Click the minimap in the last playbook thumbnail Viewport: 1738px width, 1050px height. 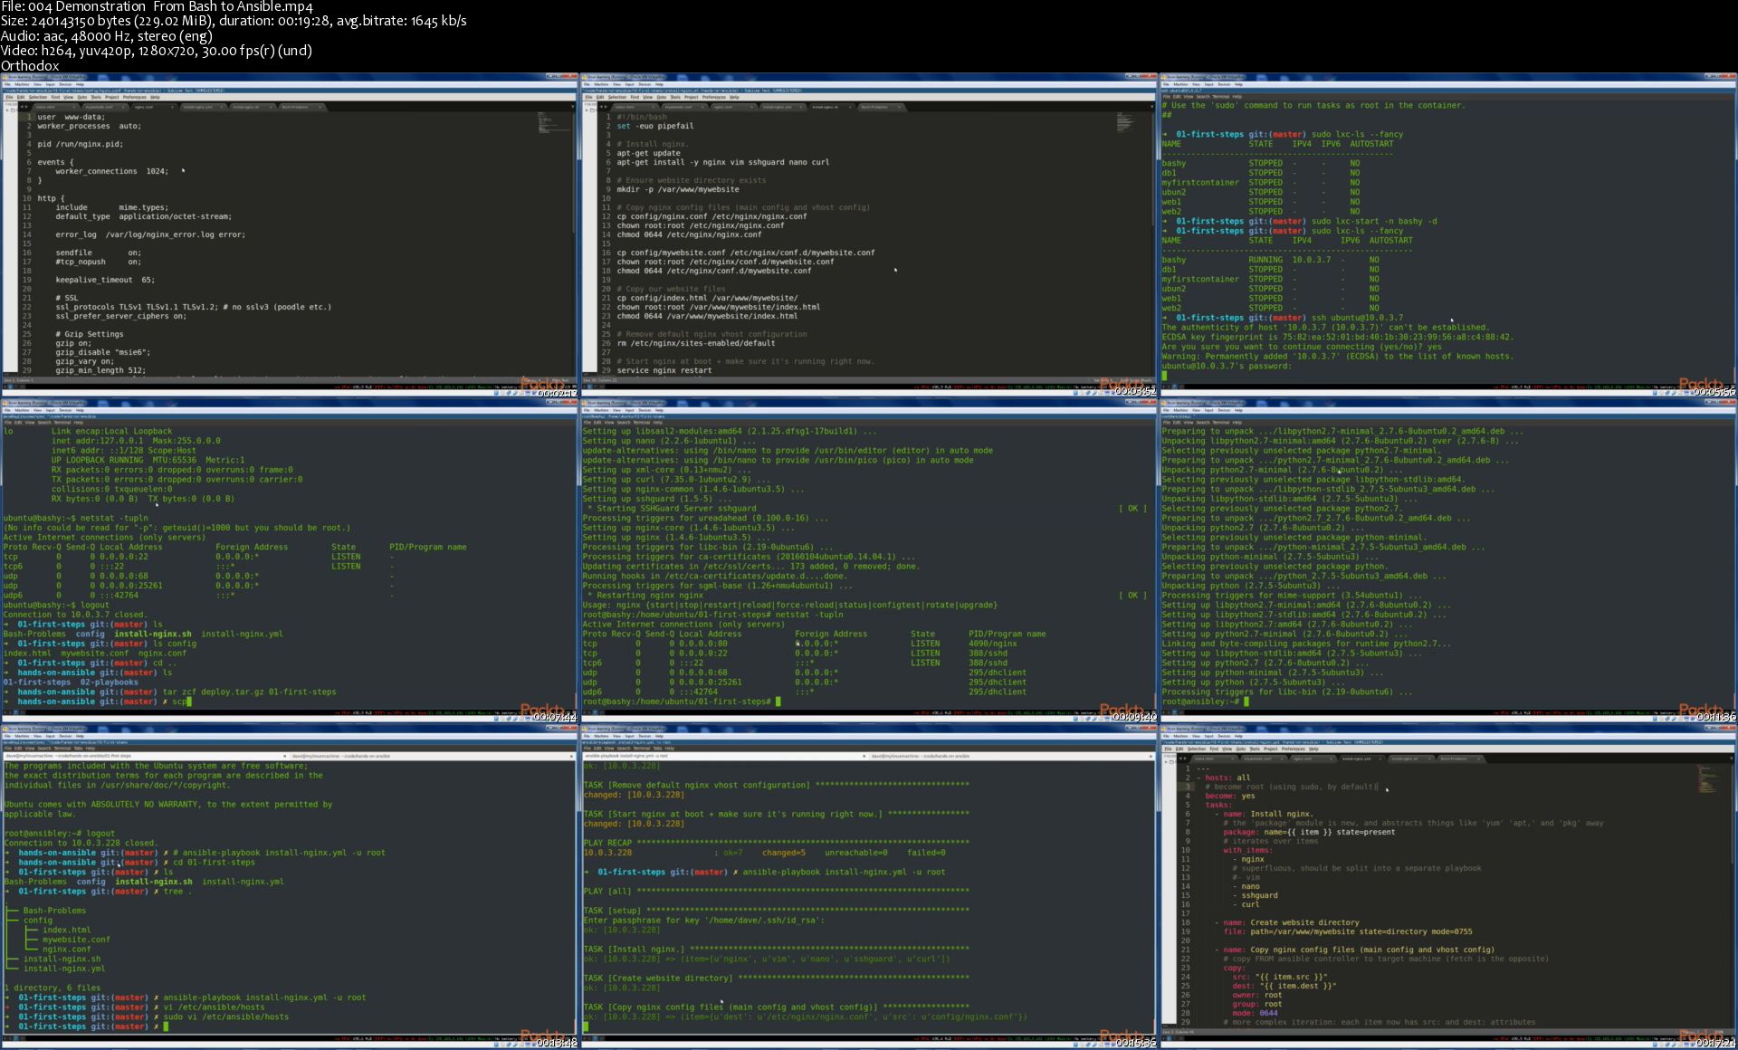point(1706,778)
